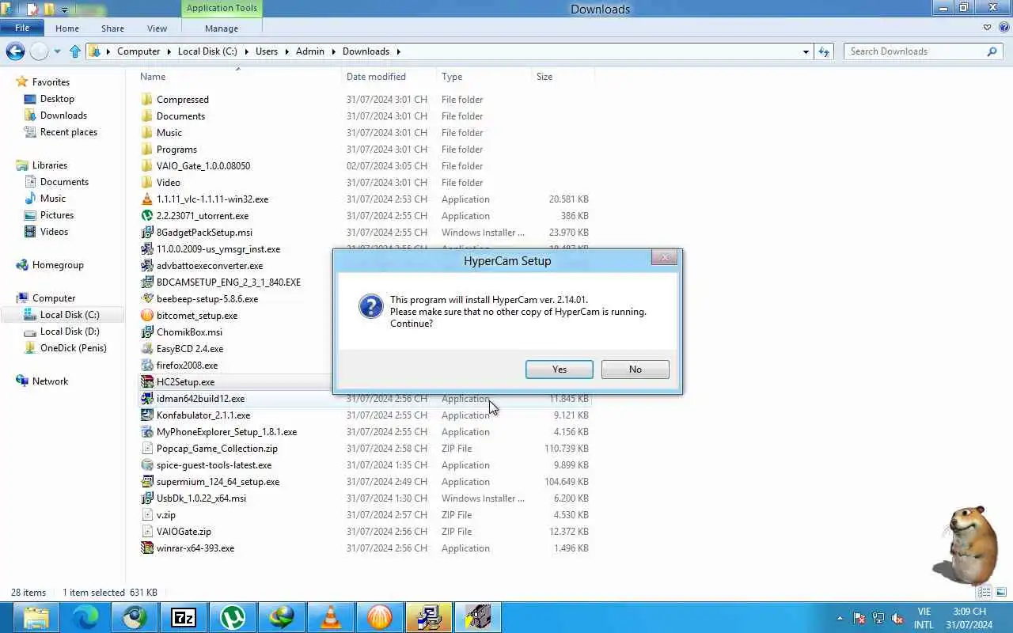This screenshot has width=1013, height=633.
Task: Select Local Disk (D:) in sidebar
Action: (70, 332)
